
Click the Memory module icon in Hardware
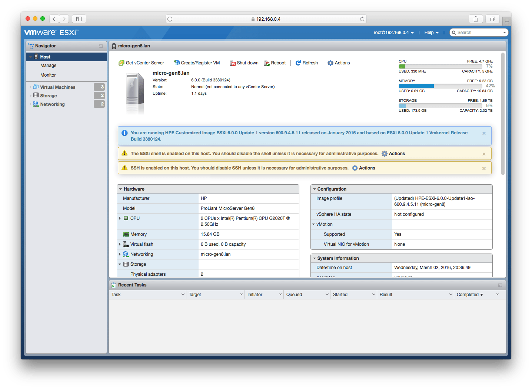(x=126, y=234)
